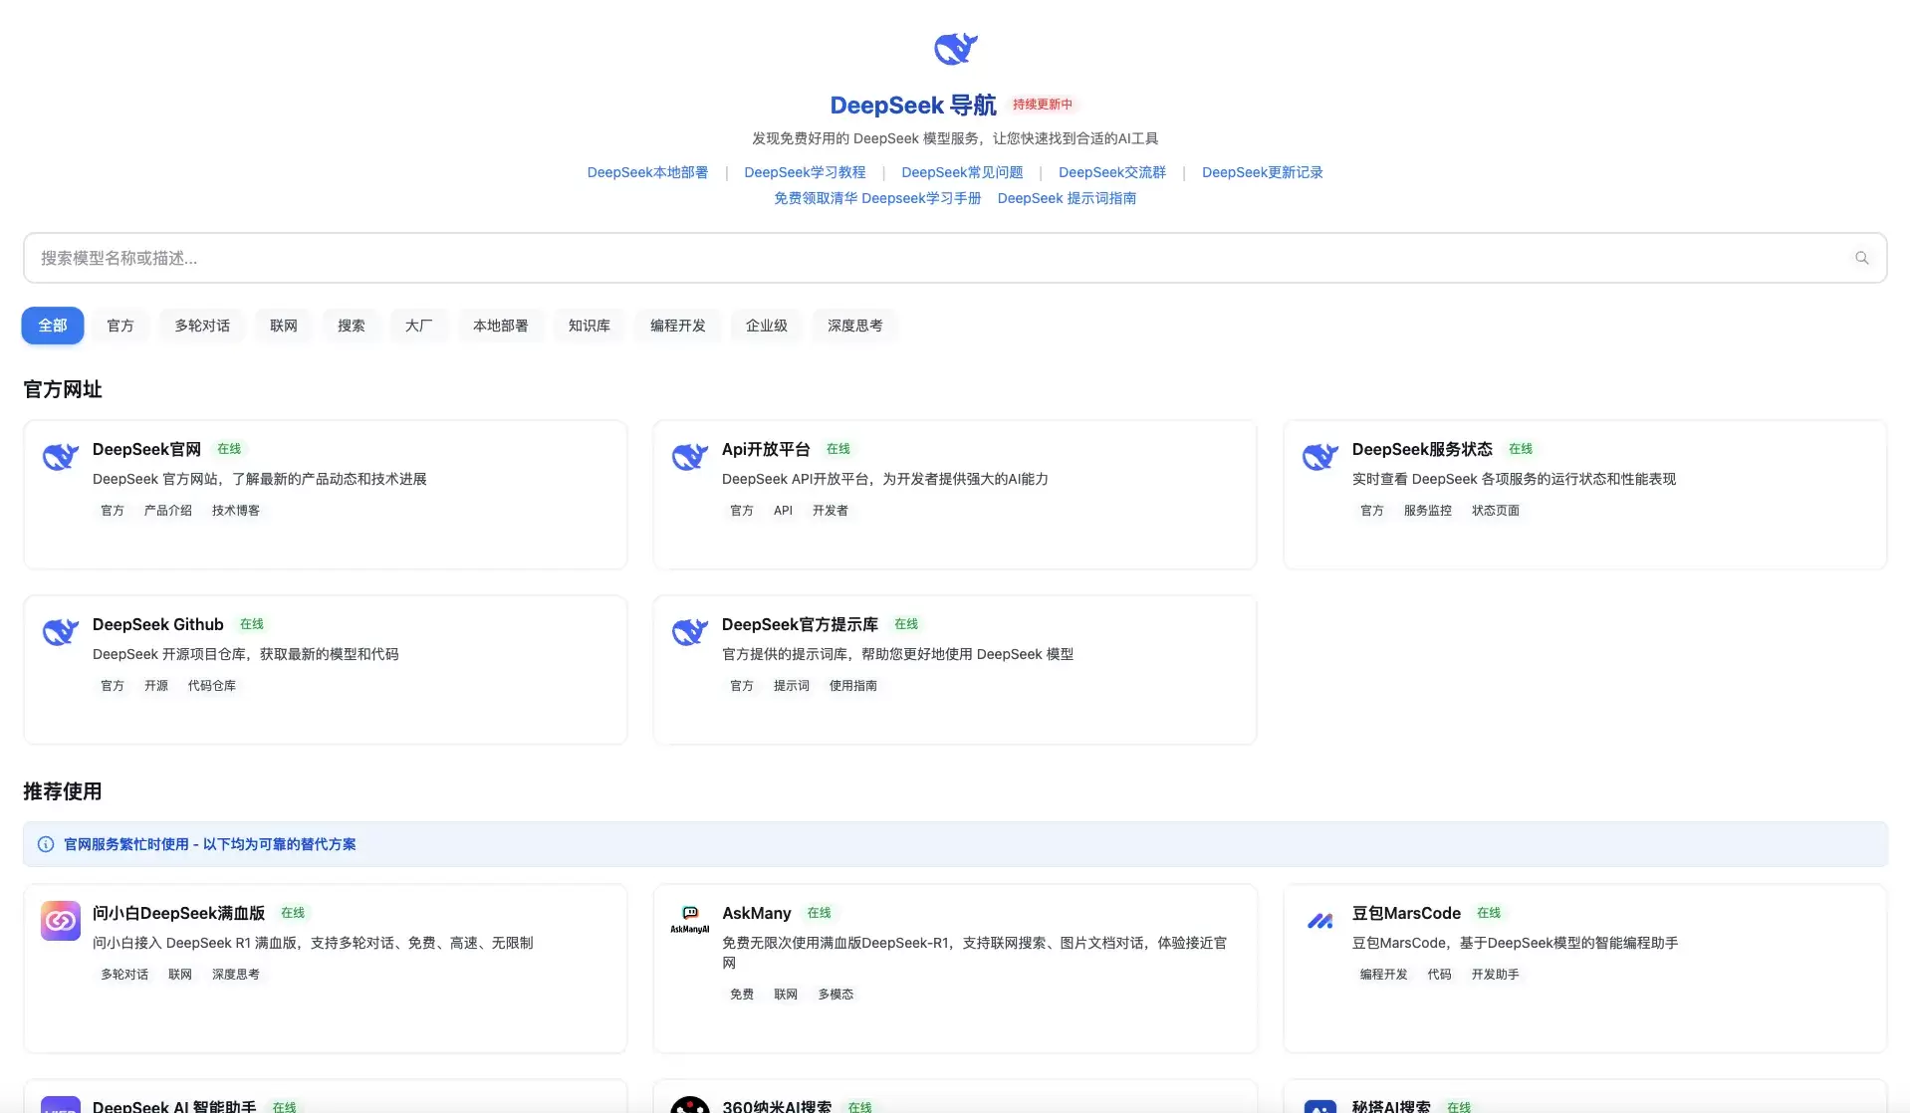Open the DeepSeek学习教程 link
This screenshot has width=1910, height=1113.
pyautogui.click(x=805, y=172)
